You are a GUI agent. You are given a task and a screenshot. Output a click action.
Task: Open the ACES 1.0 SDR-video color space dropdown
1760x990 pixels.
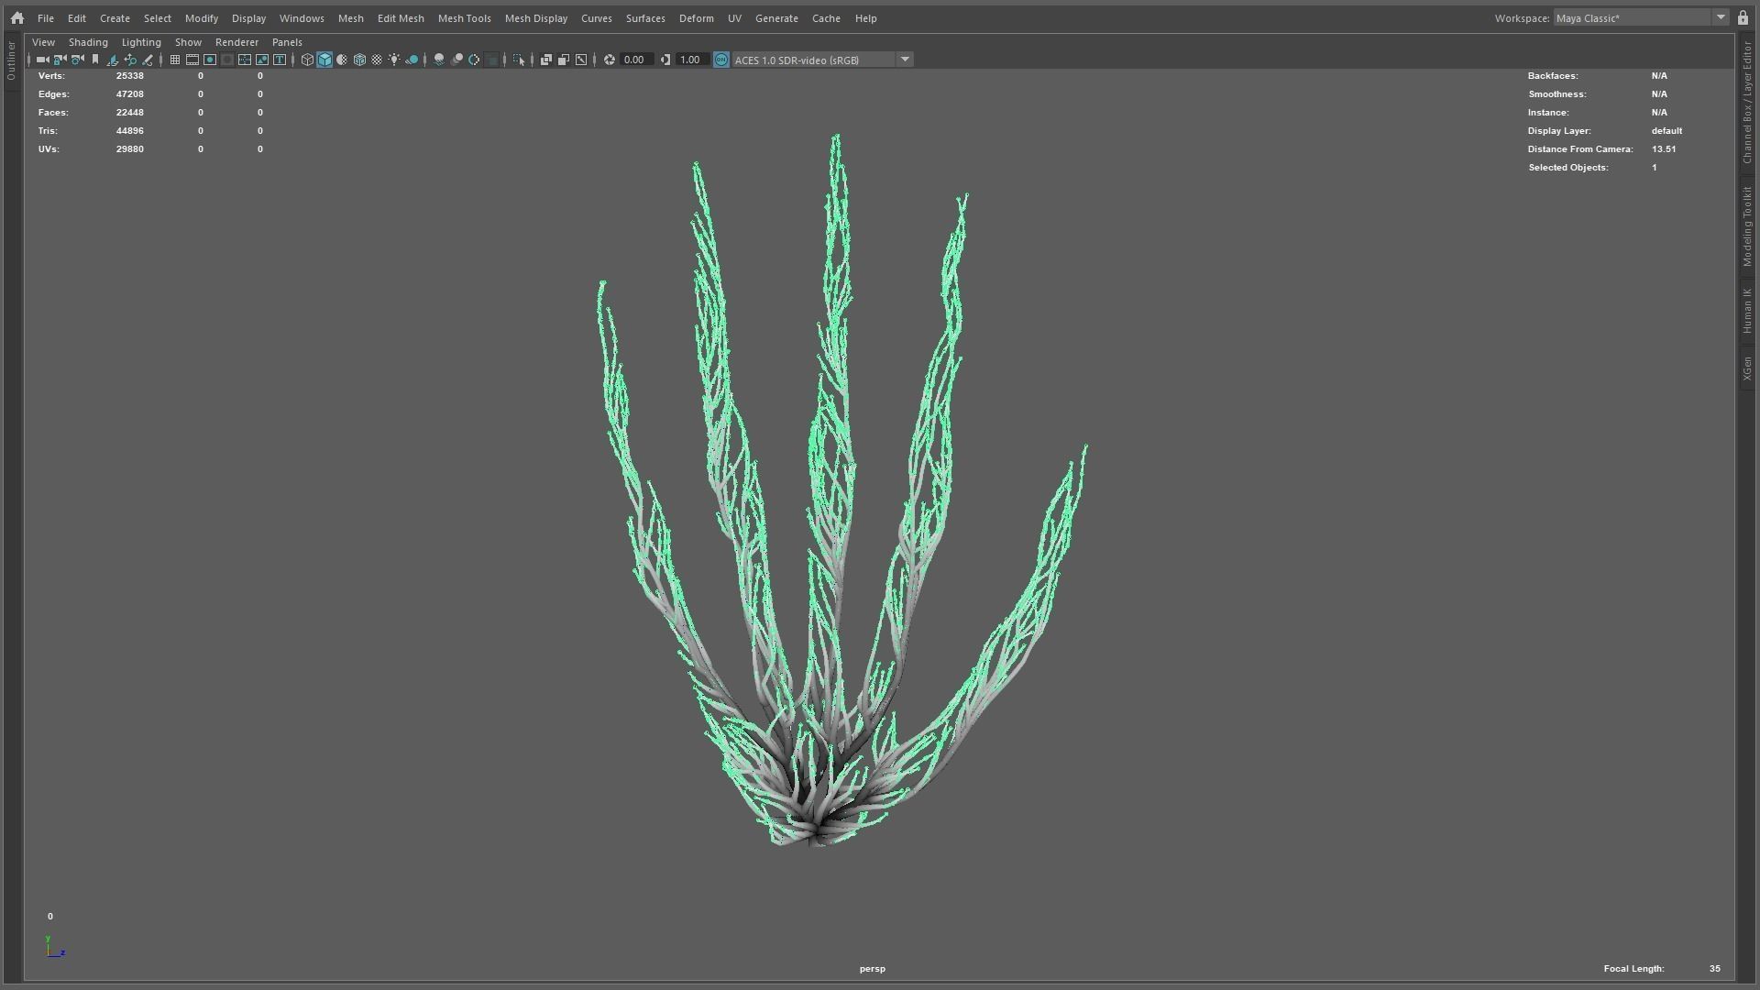pos(822,60)
